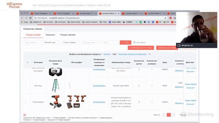Click Оптимизировать for the drill row
This screenshot has width=219, height=123.
(x=99, y=102)
